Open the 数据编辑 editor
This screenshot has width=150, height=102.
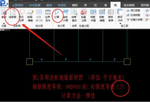tap(30, 15)
